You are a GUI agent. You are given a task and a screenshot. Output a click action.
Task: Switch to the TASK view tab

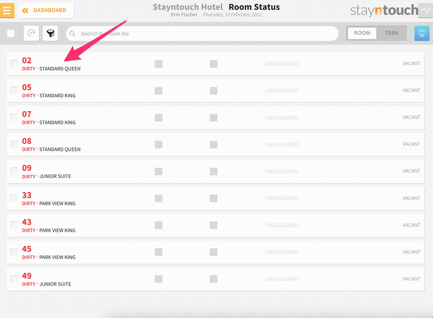(x=392, y=33)
